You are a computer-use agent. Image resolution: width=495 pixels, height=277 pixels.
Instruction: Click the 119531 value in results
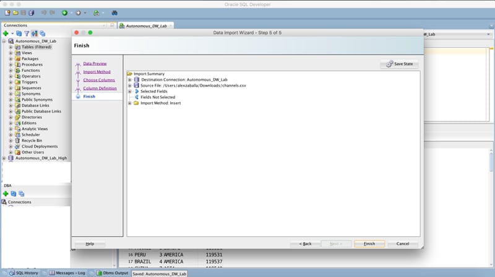coord(214,255)
